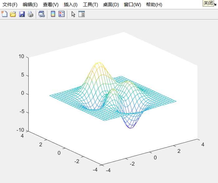Open the 窗口(W) menu
The width and height of the screenshot is (218, 183).
[x=132, y=5]
